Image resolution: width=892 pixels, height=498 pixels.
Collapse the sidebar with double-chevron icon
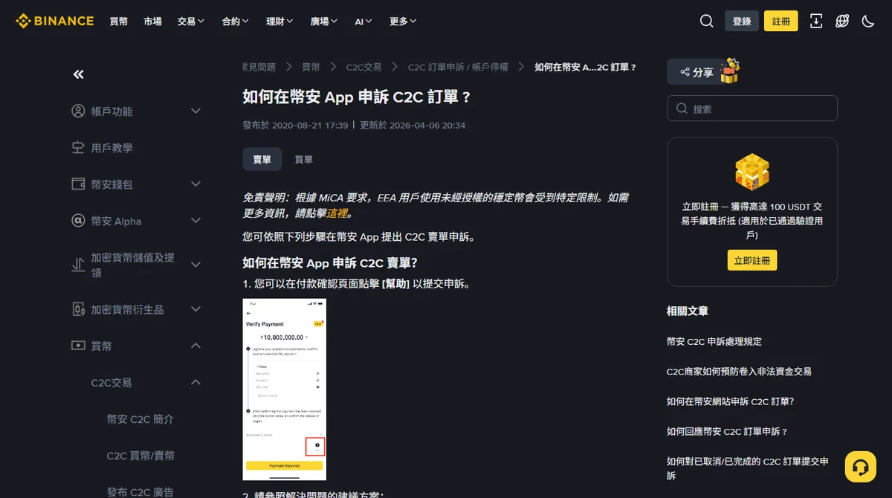click(x=78, y=74)
